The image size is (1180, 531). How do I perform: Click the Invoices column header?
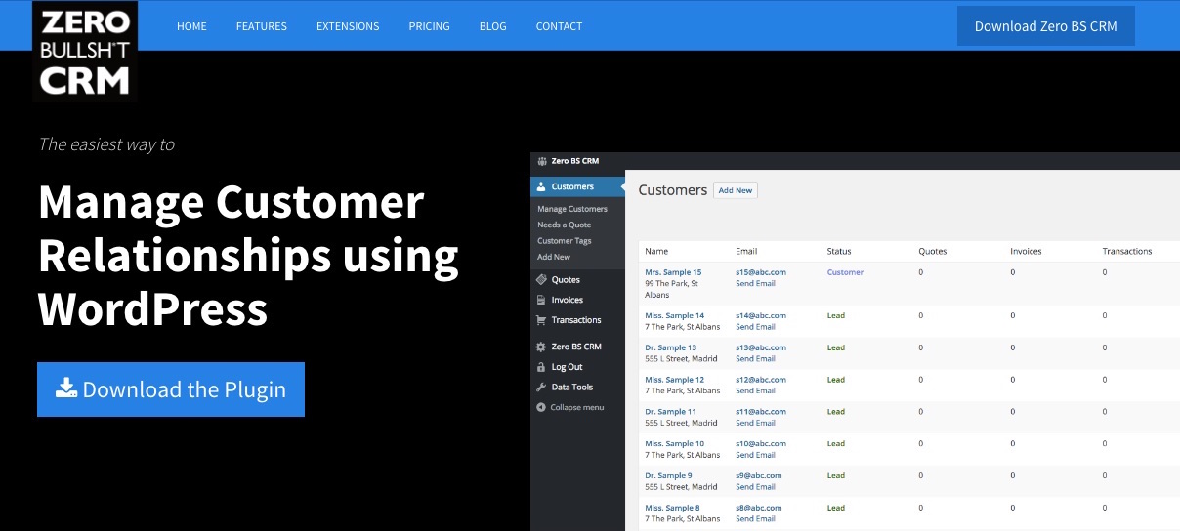coord(1027,251)
